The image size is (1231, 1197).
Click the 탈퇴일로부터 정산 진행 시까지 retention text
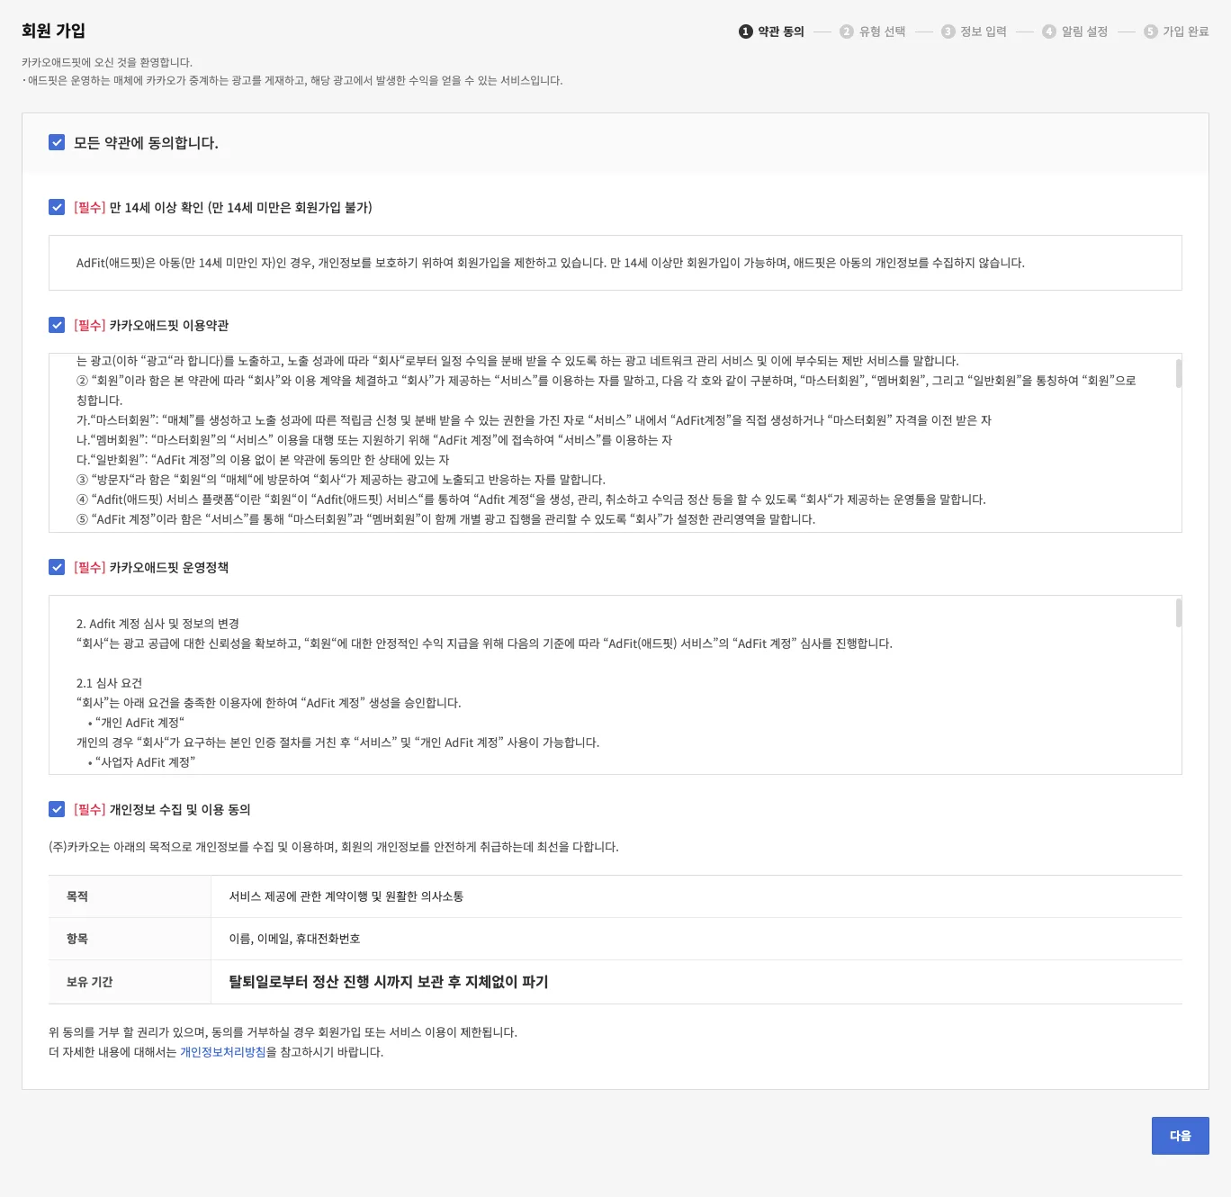(389, 982)
